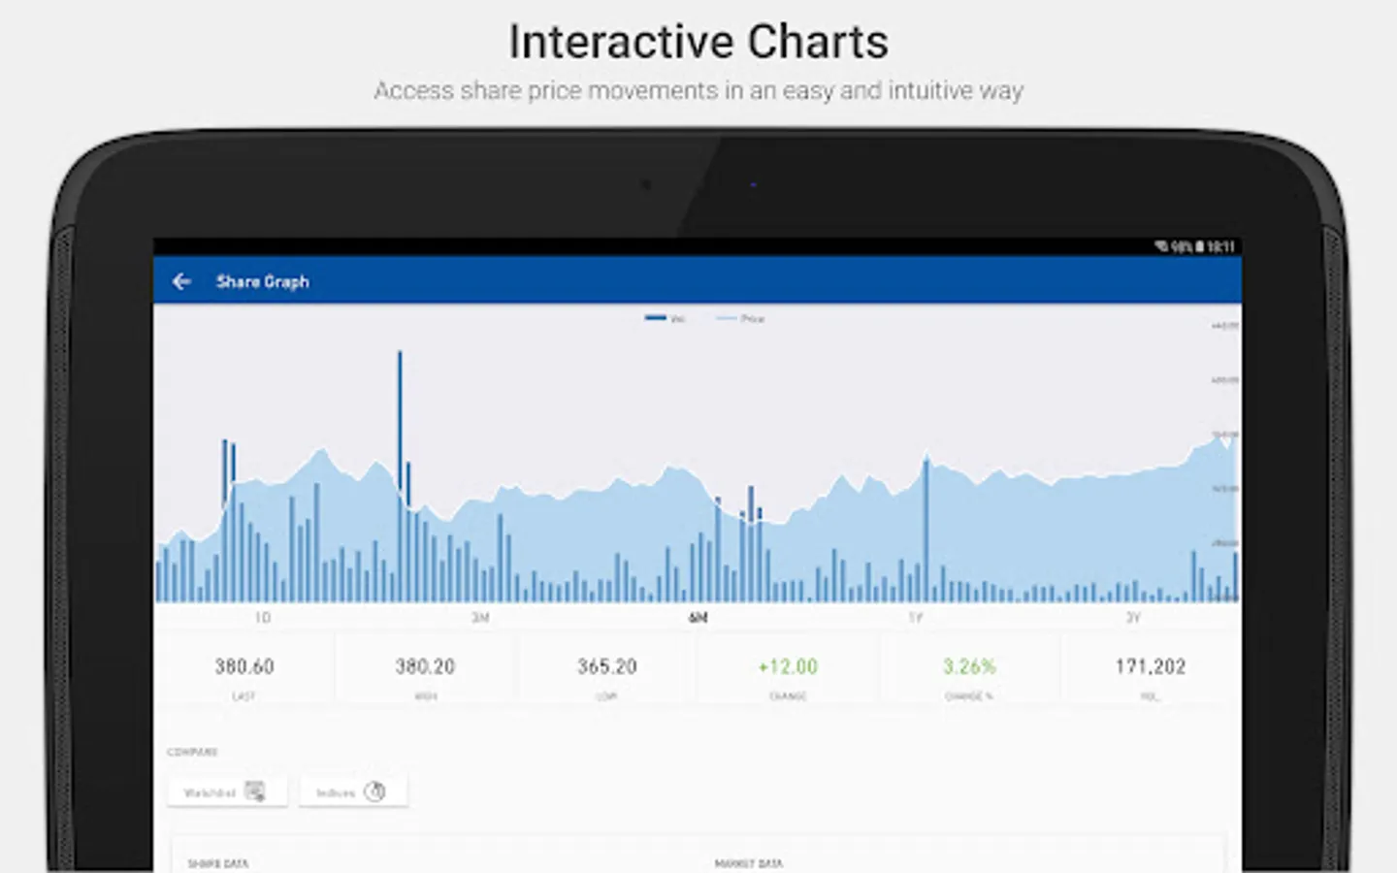Open Indices compare clock icon
This screenshot has height=873, width=1397.
coord(374,792)
